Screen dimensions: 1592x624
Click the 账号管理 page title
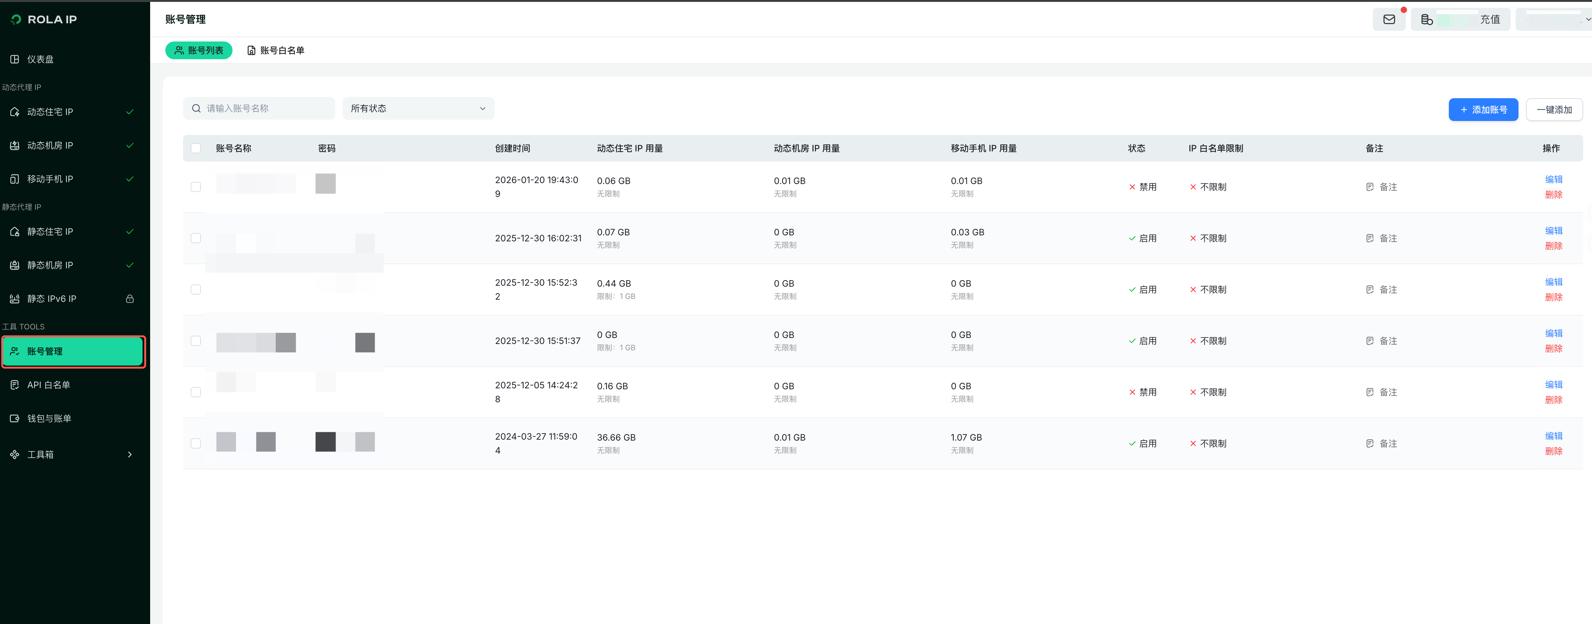coord(185,20)
